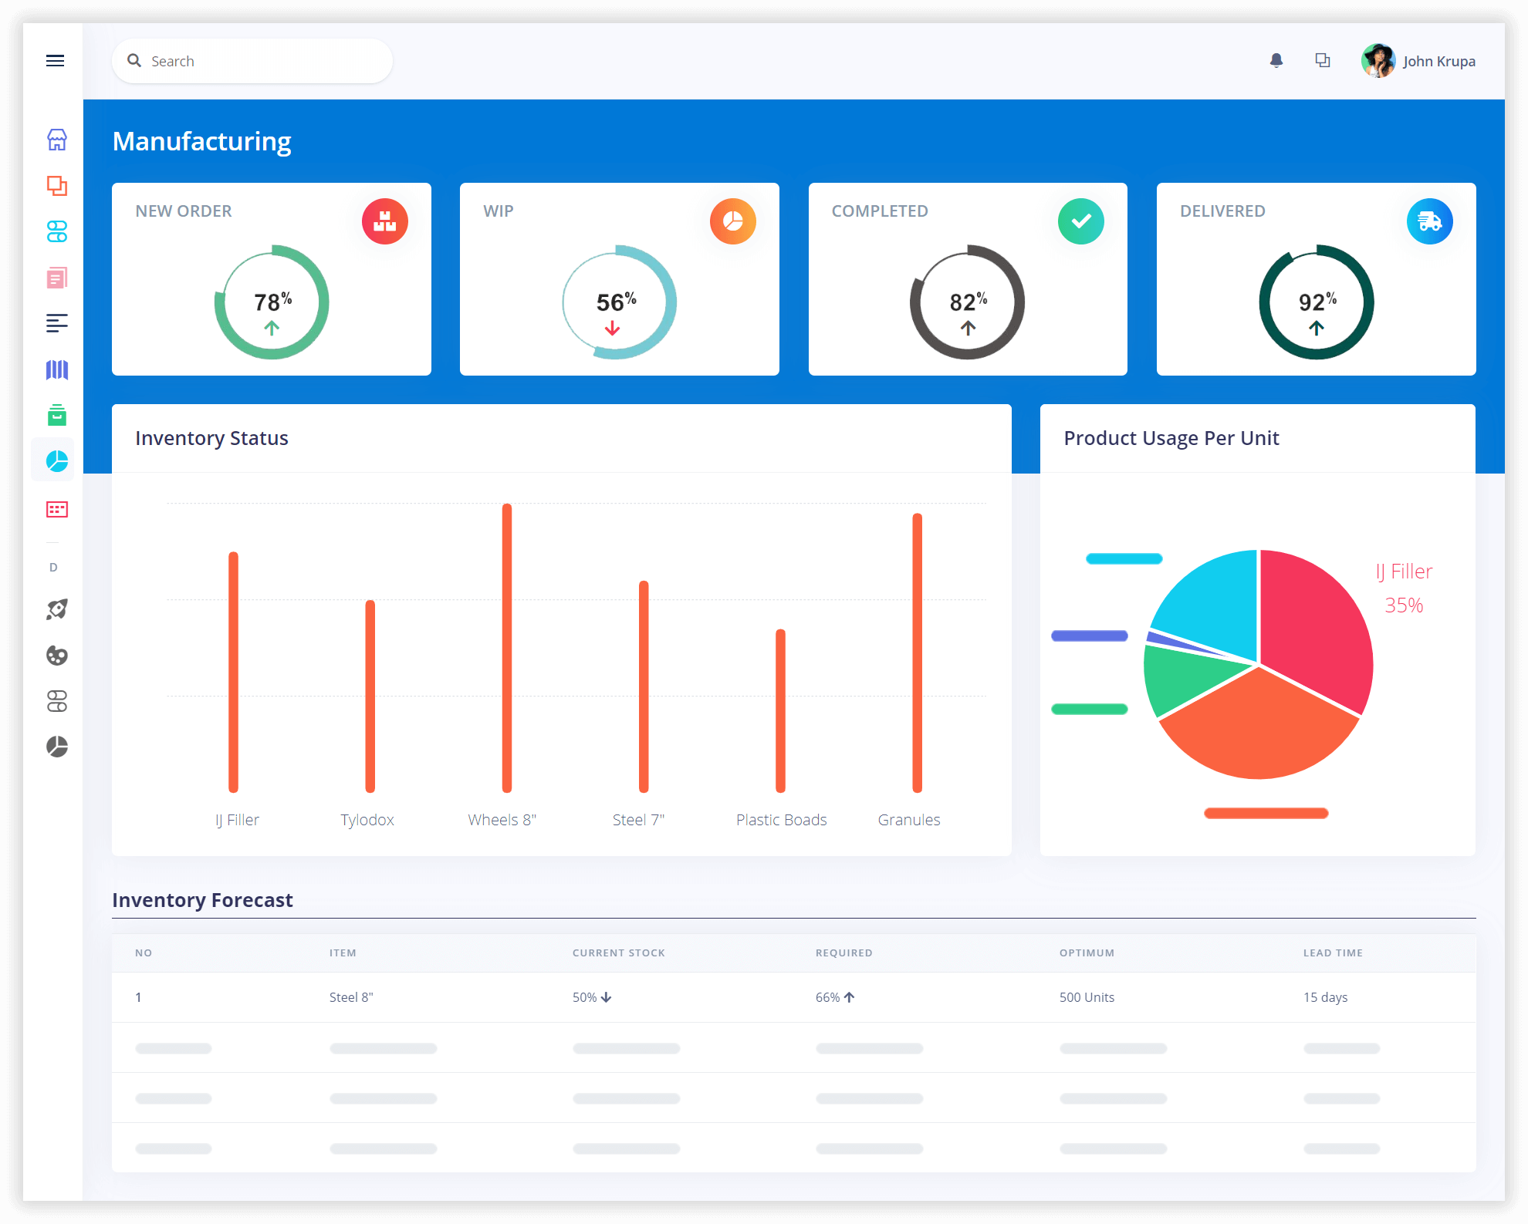
Task: Click the blue truck icon on Delivered card
Action: [x=1430, y=221]
